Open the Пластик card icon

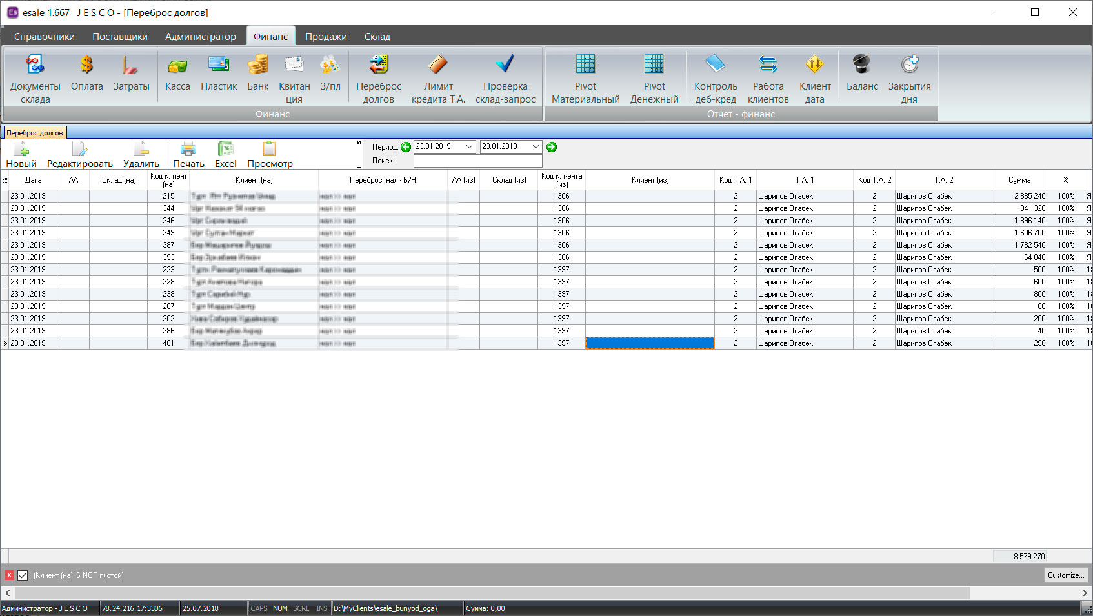(219, 72)
